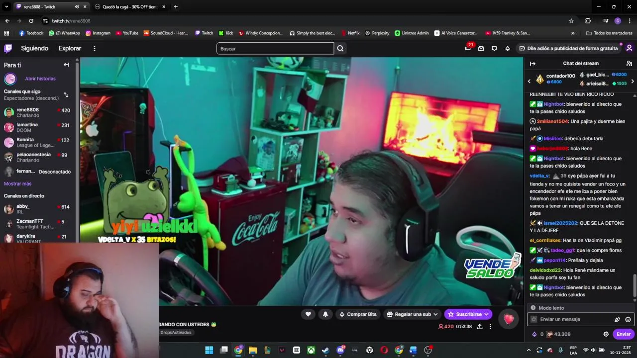Open the notifications inbox icon

(x=481, y=48)
